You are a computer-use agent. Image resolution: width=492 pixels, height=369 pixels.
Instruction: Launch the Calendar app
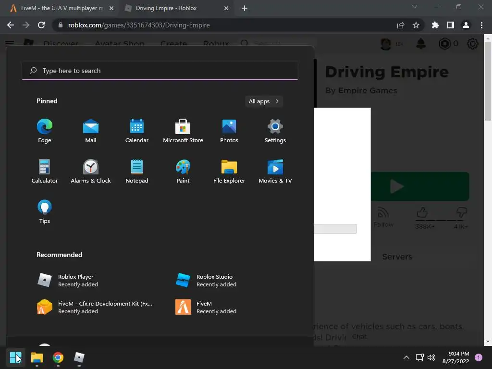[137, 131]
